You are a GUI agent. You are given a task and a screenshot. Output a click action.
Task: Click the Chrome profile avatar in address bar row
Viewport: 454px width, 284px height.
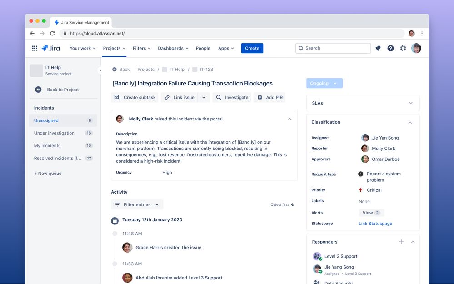click(x=411, y=34)
